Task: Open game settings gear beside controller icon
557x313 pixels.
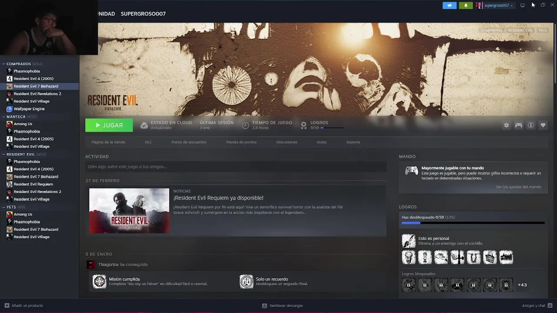Action: click(x=506, y=125)
